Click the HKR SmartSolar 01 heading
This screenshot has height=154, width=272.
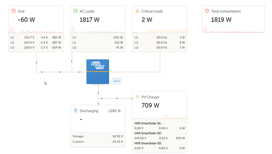[148, 123]
